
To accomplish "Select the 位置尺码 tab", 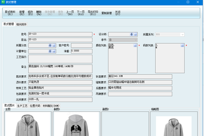I will 35,106.
